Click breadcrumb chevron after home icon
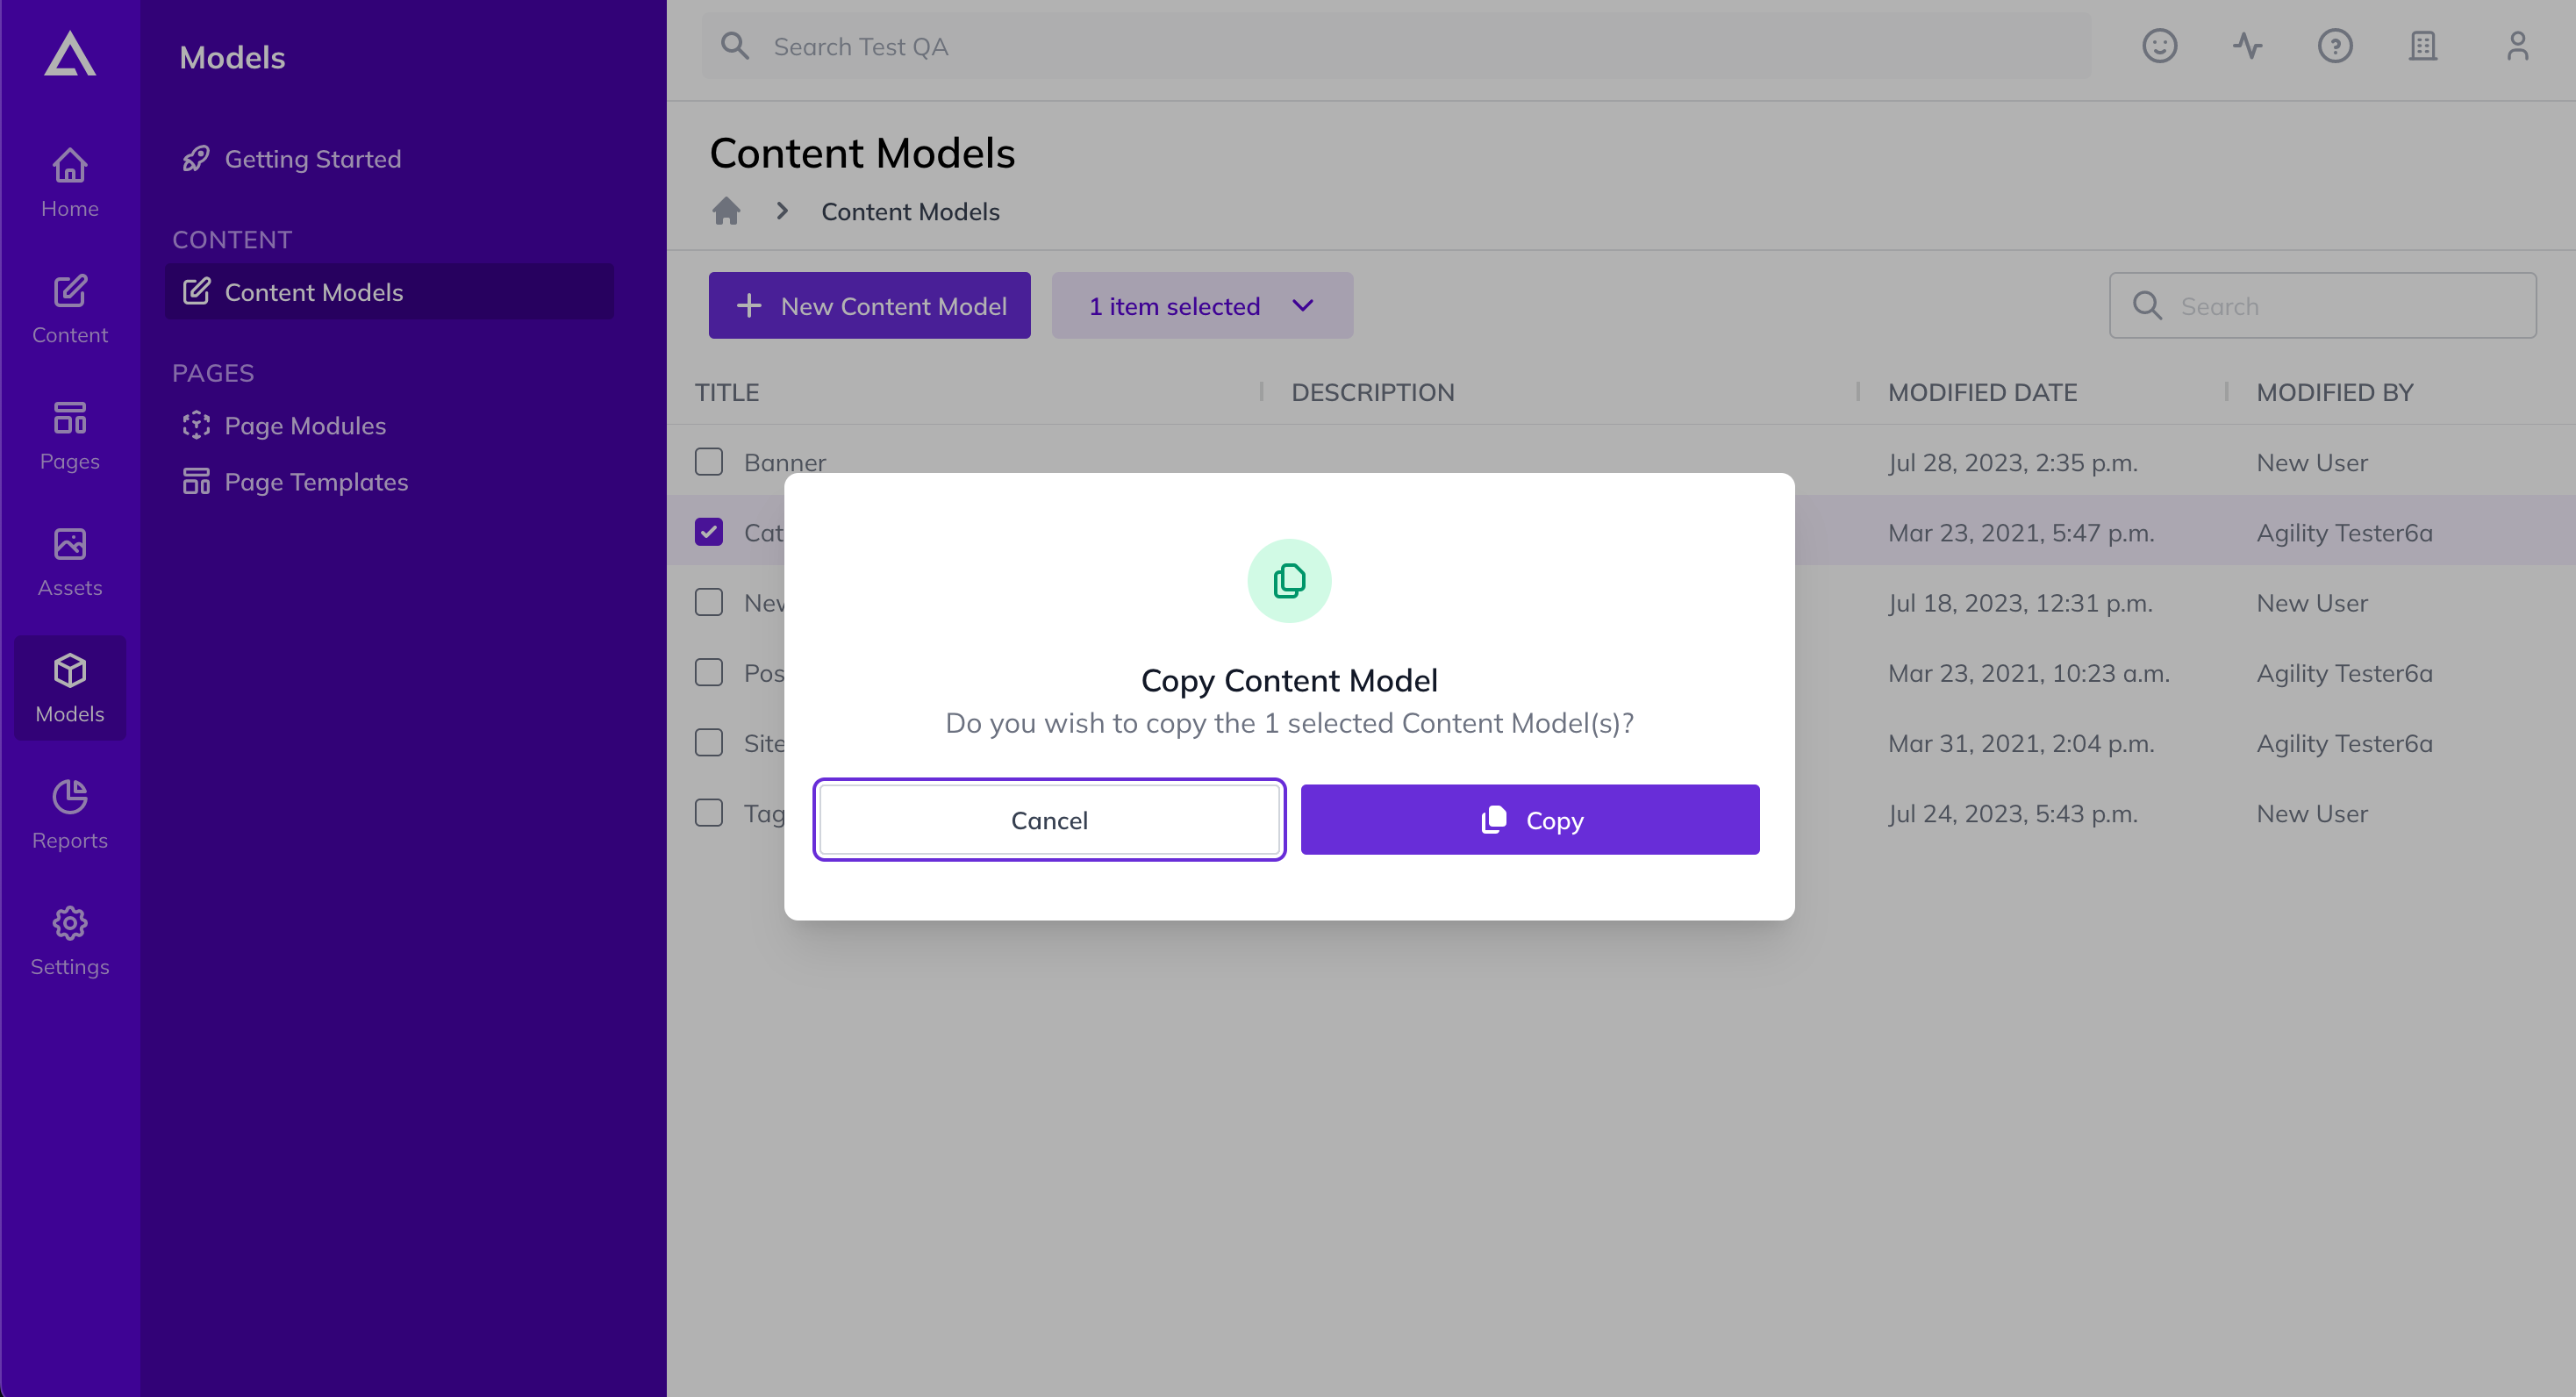Screen dimensions: 2576x1397 [x=783, y=211]
